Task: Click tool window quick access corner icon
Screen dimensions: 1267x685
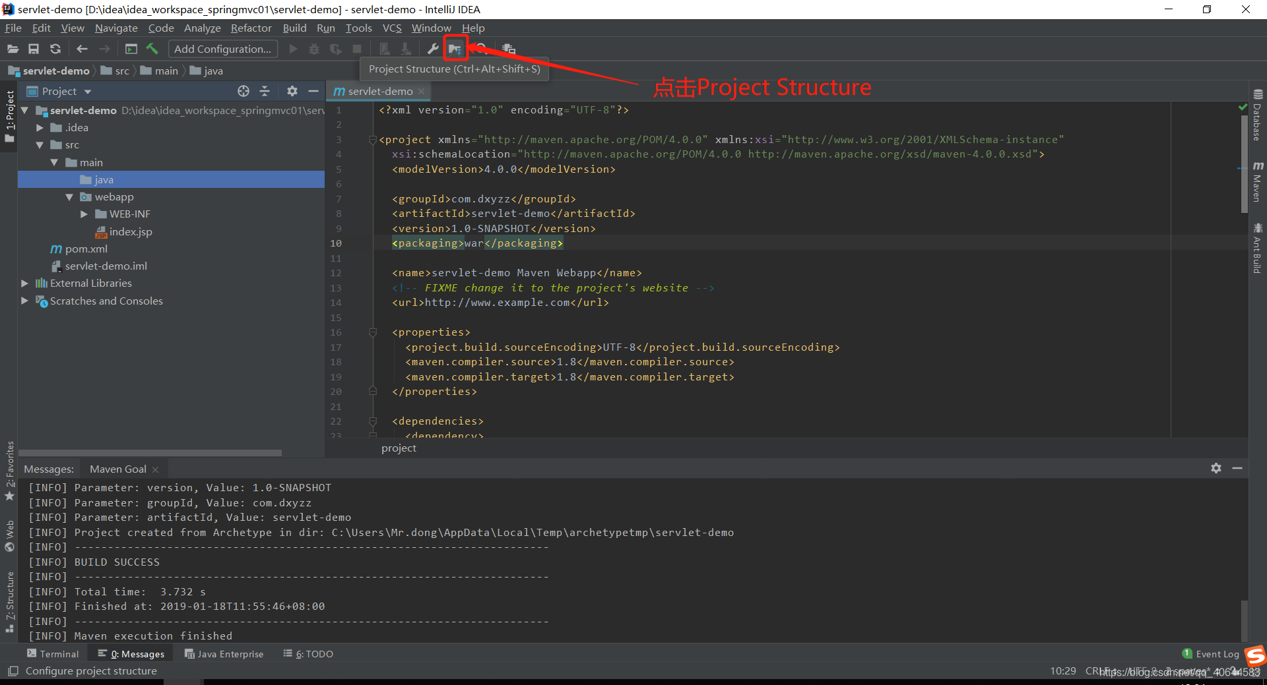Action: pyautogui.click(x=13, y=671)
